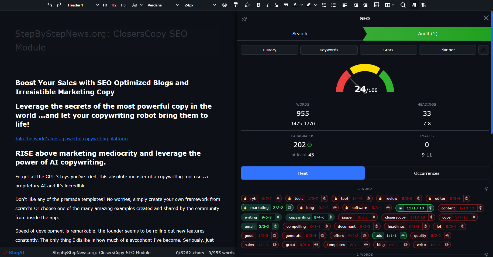
Task: Select the Heat view
Action: click(x=303, y=173)
